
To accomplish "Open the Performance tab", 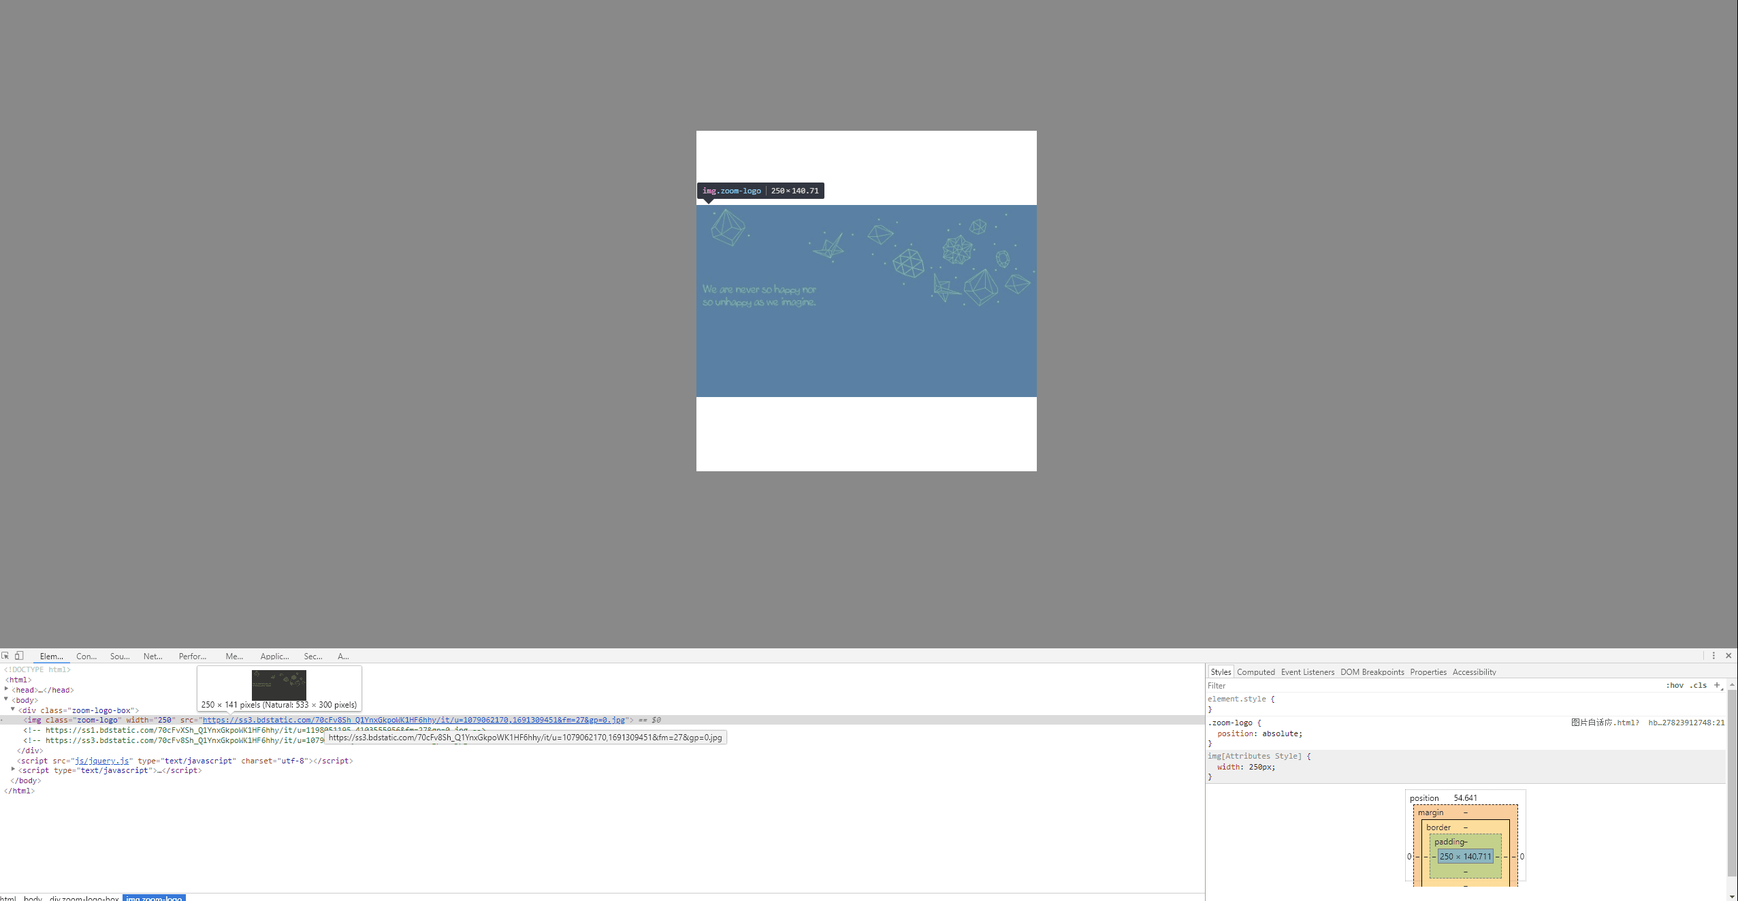I will coord(193,657).
